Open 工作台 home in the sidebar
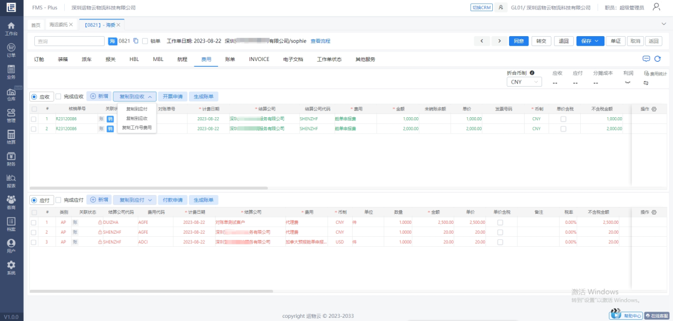The width and height of the screenshot is (673, 321). pyautogui.click(x=12, y=28)
